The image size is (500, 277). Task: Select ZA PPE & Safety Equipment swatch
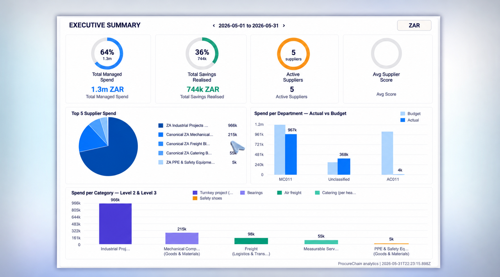[x=161, y=162]
